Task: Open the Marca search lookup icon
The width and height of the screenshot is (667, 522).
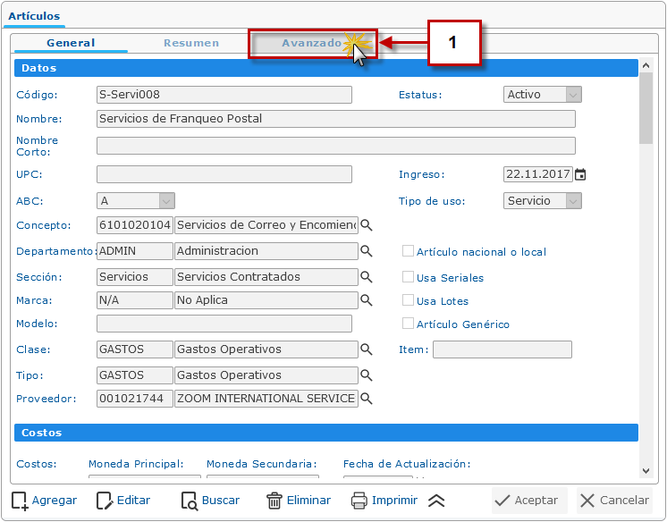Action: pyautogui.click(x=366, y=300)
